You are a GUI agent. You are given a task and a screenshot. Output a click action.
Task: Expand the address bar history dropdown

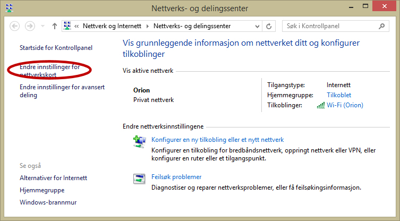(x=259, y=25)
